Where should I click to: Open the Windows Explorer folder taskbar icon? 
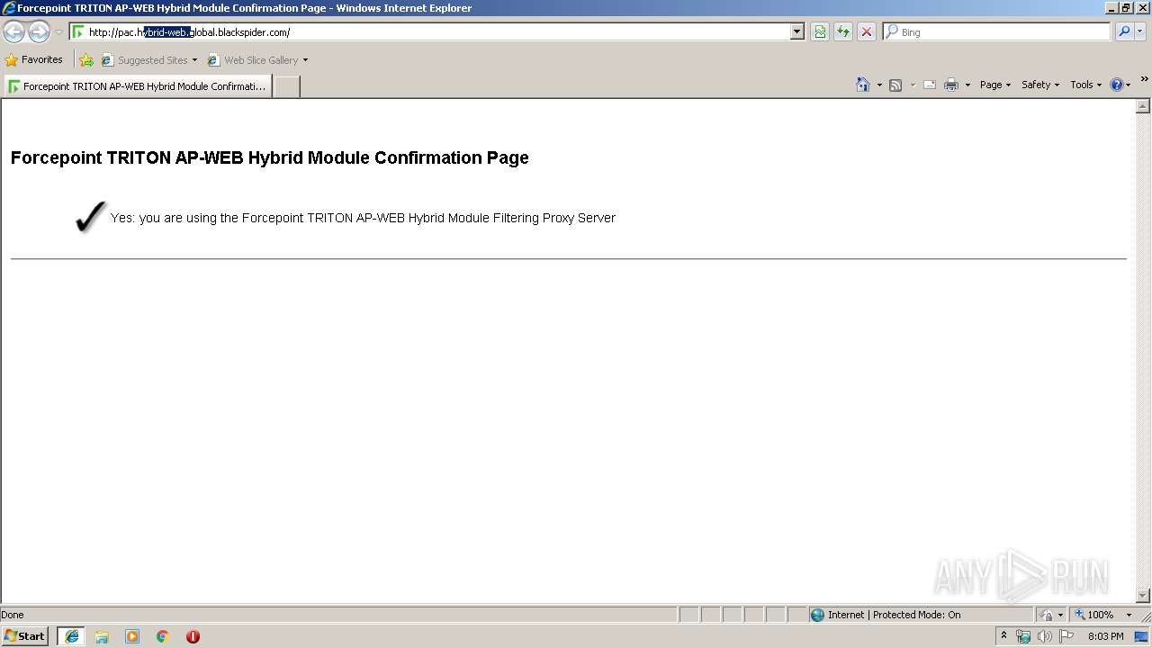(102, 636)
